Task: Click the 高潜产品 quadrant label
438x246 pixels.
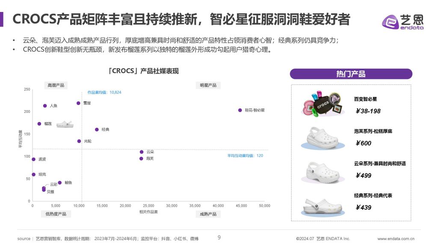Action: point(56,85)
